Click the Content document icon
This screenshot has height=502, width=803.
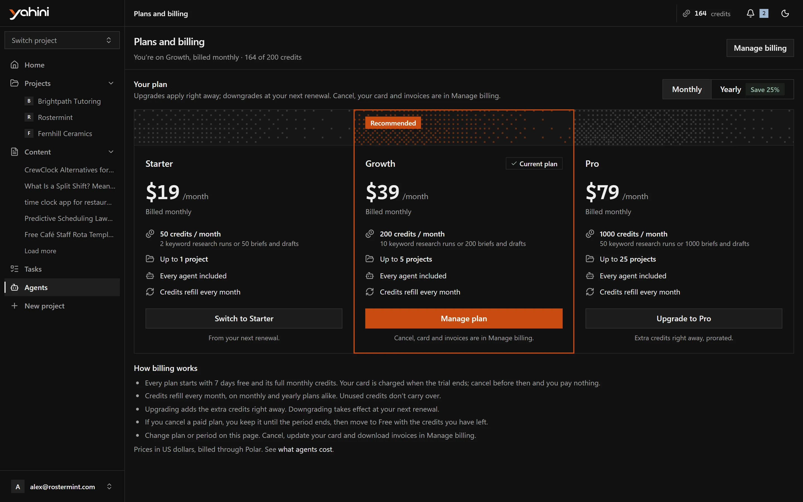(14, 152)
